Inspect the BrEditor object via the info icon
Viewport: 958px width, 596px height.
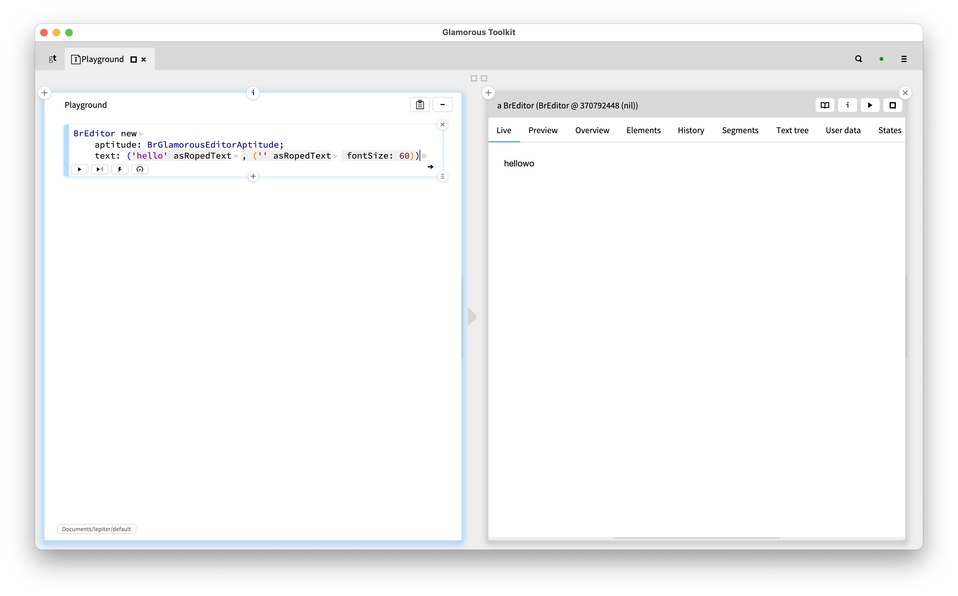847,105
